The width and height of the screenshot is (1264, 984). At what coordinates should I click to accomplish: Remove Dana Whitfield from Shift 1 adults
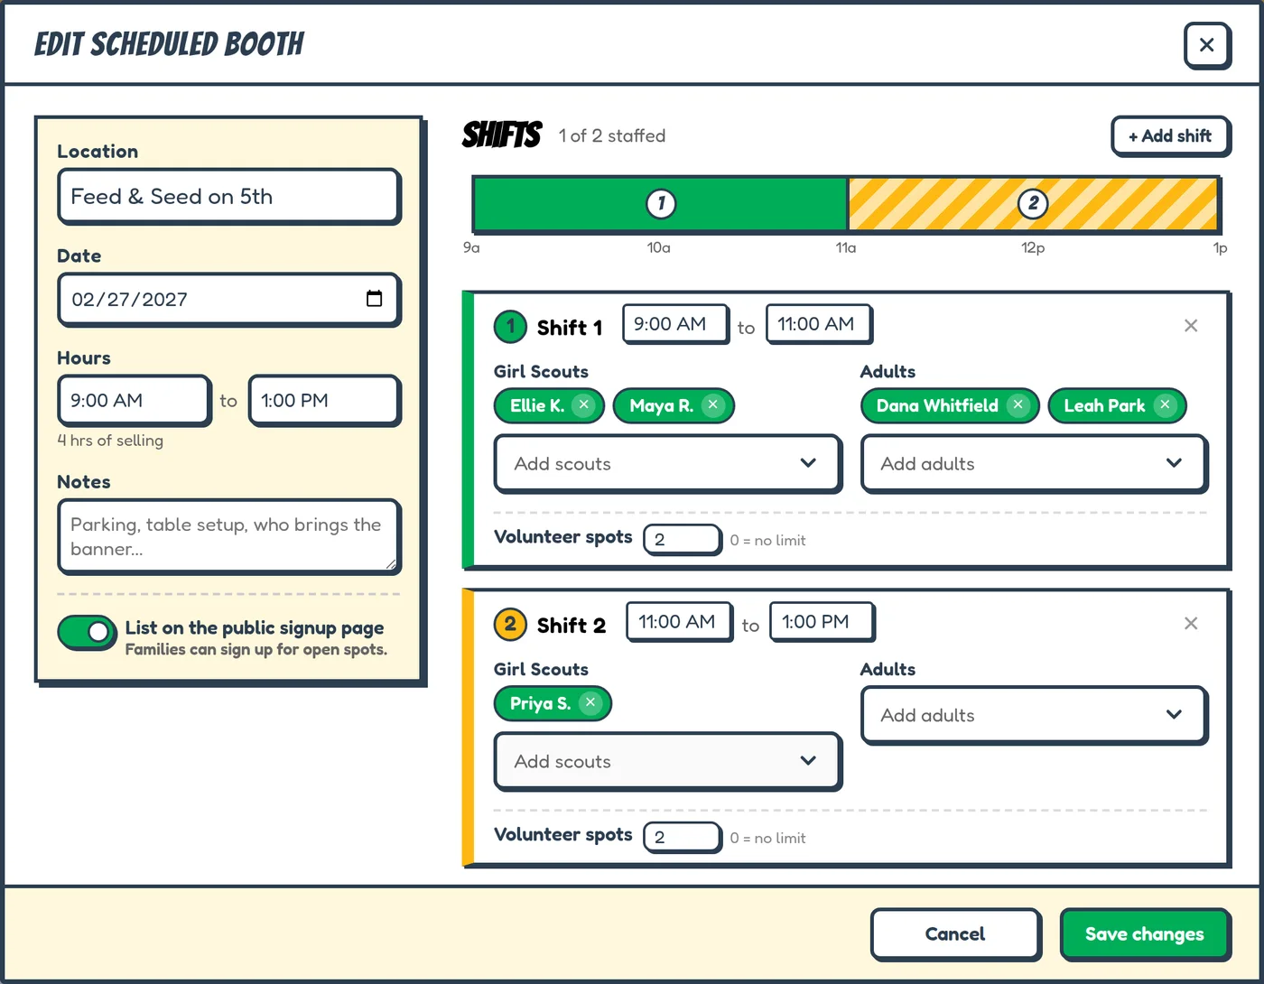point(1018,404)
